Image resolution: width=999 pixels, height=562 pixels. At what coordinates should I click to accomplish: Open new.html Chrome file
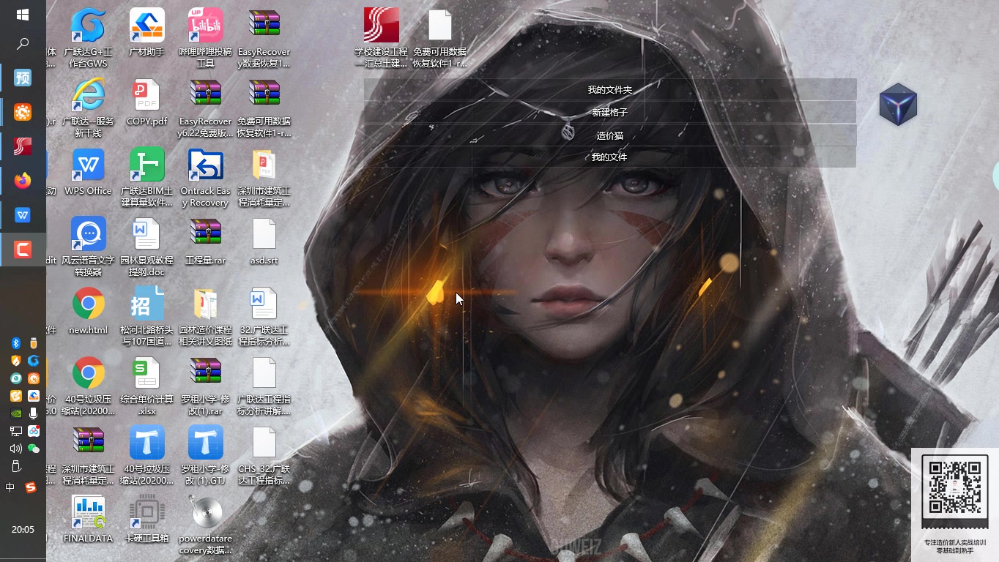(x=88, y=311)
